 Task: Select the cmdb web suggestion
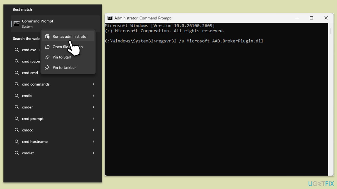tap(55, 96)
